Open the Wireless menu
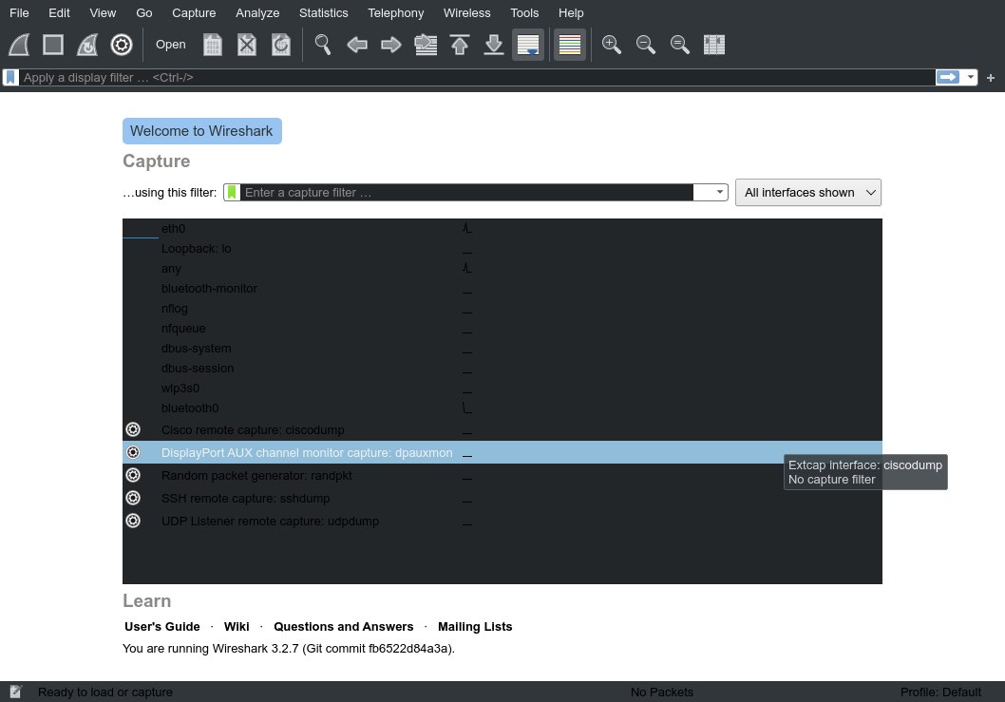 point(466,12)
